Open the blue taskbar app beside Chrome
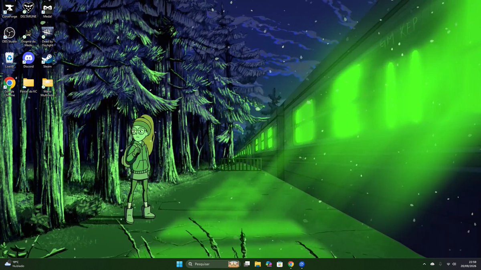Image resolution: width=481 pixels, height=270 pixels. coord(301,264)
